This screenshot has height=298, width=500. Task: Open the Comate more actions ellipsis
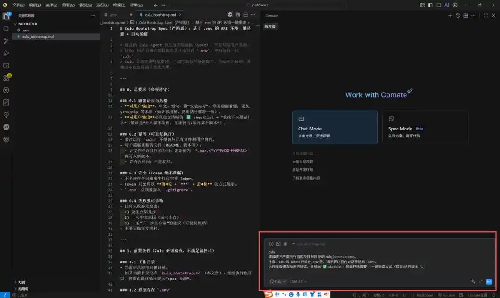474,15
